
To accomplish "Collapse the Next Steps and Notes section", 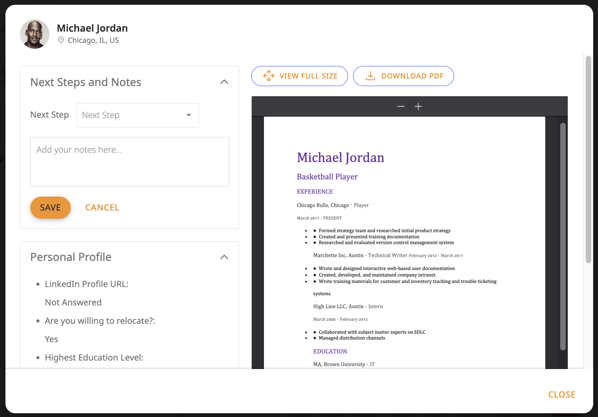I will [x=224, y=82].
